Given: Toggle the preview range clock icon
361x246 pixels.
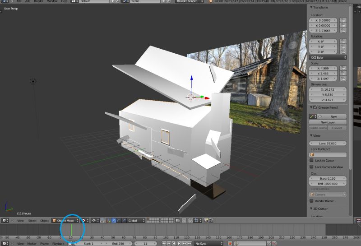Looking at the screenshot, I should (x=70, y=243).
